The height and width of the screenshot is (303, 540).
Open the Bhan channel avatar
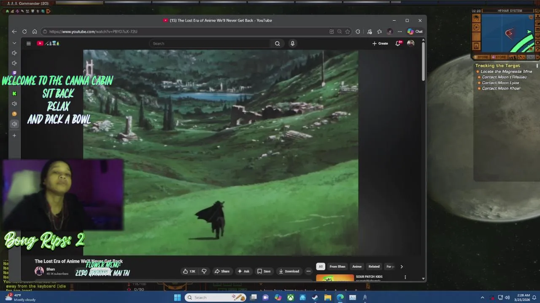(39, 271)
